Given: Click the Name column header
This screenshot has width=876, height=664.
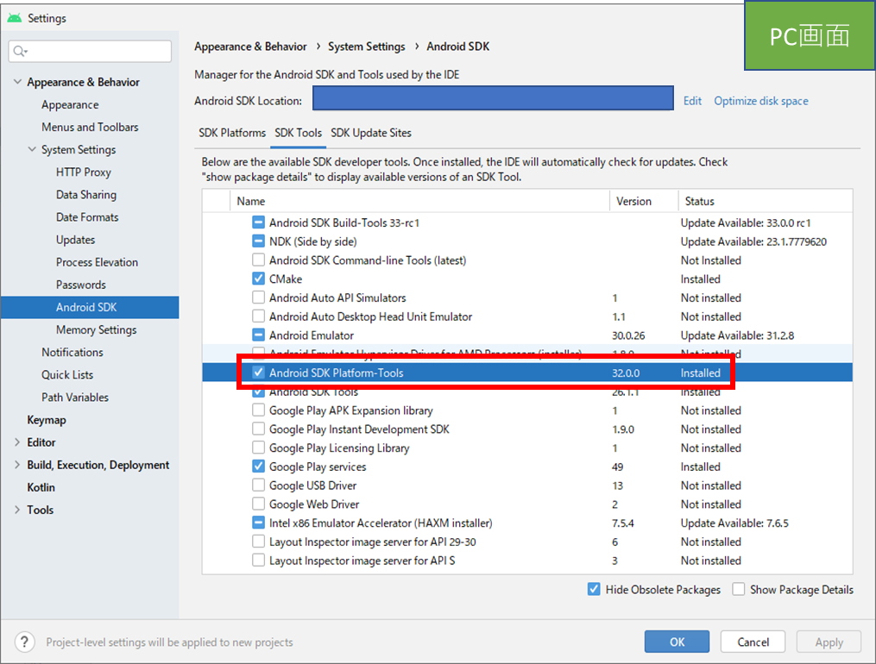Looking at the screenshot, I should pyautogui.click(x=419, y=201).
